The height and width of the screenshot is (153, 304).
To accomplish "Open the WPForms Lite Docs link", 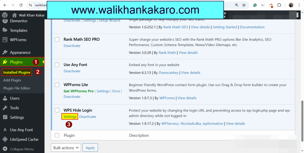I will click(116, 91).
